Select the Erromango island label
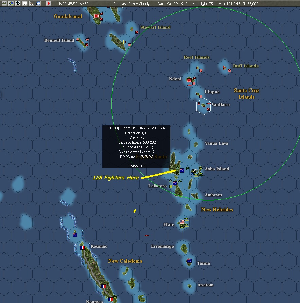This screenshot has width=300, height=303. [162, 246]
